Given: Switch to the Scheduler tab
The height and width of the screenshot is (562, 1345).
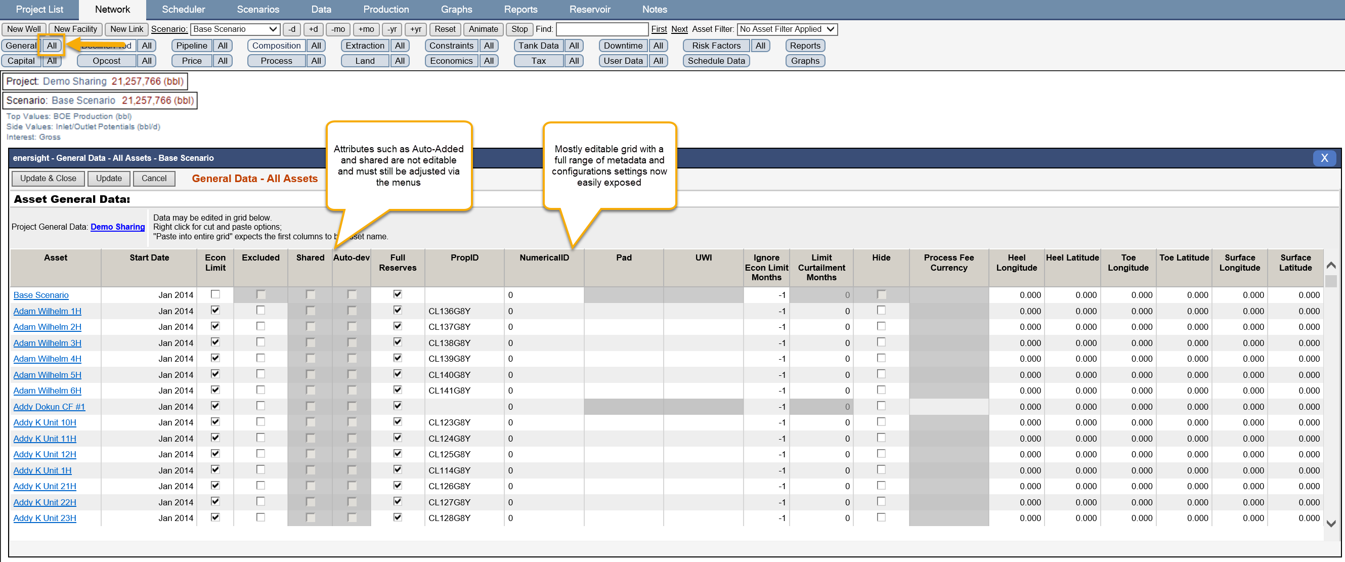Looking at the screenshot, I should [x=183, y=10].
